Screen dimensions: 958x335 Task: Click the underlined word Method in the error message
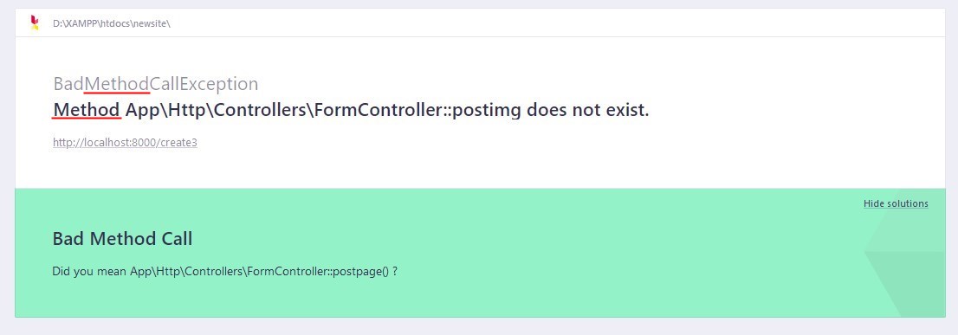87,111
